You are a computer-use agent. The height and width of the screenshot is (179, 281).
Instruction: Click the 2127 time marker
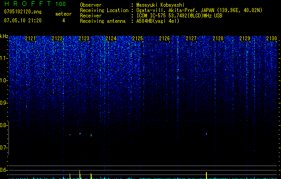click(191, 38)
